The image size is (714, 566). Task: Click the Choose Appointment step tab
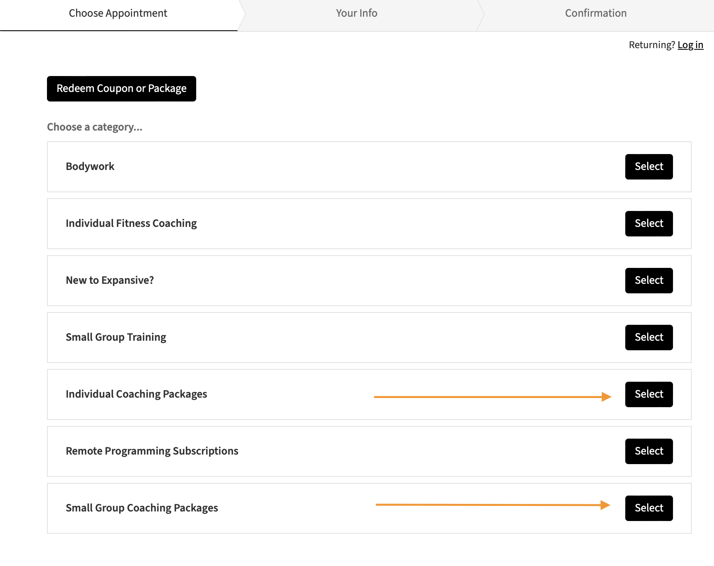tap(118, 14)
